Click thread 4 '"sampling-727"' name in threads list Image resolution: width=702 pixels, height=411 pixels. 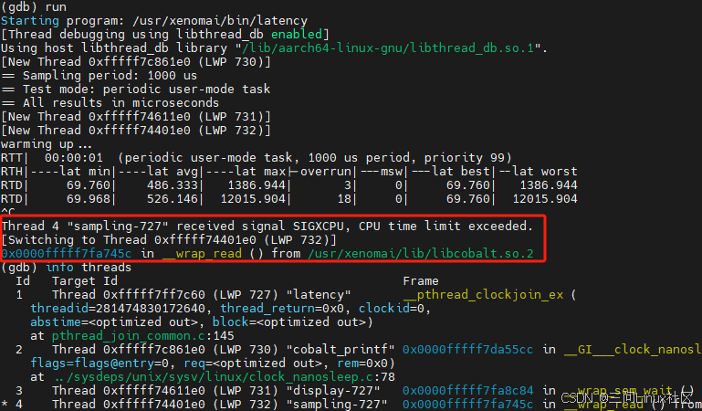pos(337,405)
